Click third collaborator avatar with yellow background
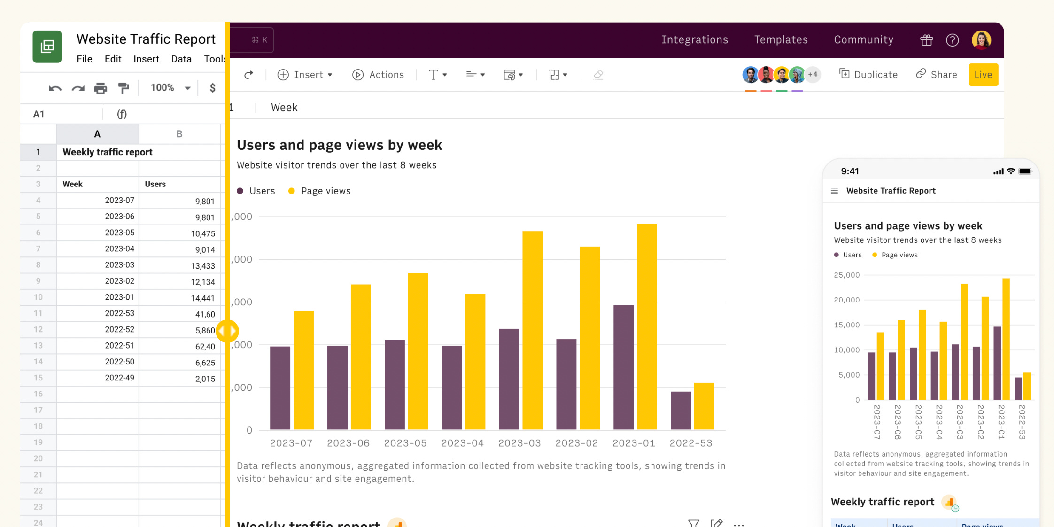Screen dimensions: 1054x527 click(782, 74)
